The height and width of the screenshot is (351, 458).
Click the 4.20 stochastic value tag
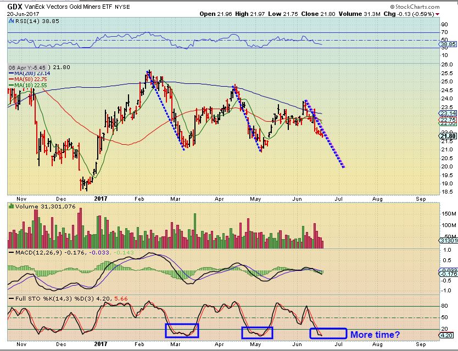point(446,336)
